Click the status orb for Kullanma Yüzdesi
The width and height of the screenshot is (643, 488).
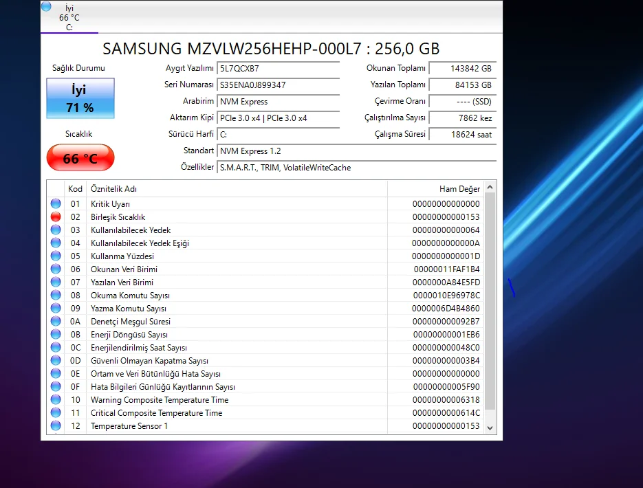point(56,256)
